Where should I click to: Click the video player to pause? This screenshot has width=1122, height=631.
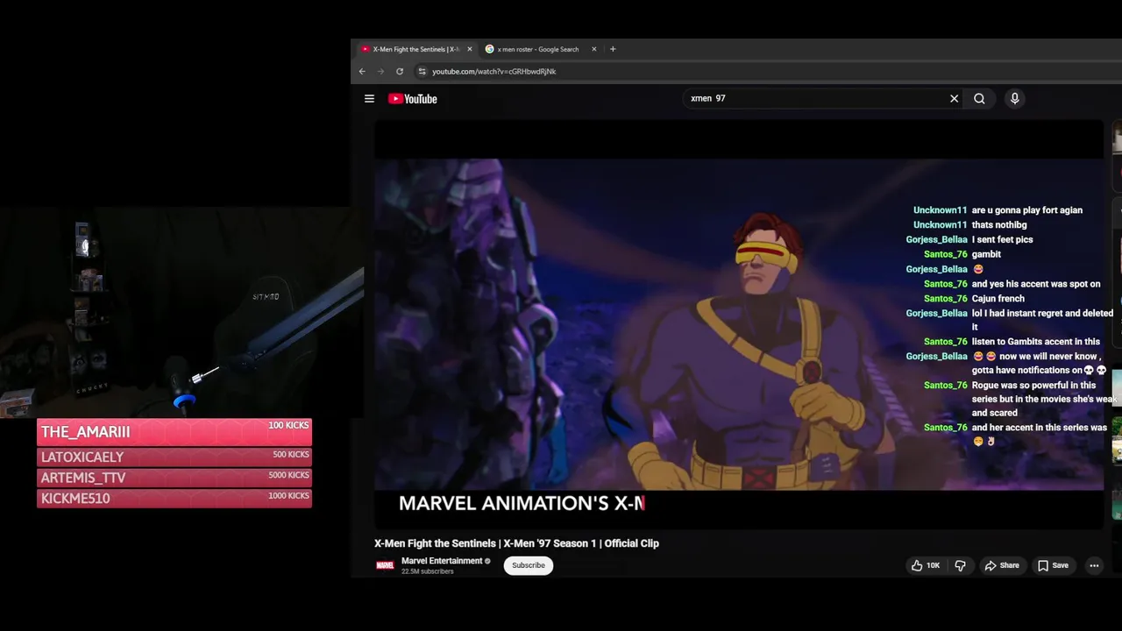[x=738, y=324]
